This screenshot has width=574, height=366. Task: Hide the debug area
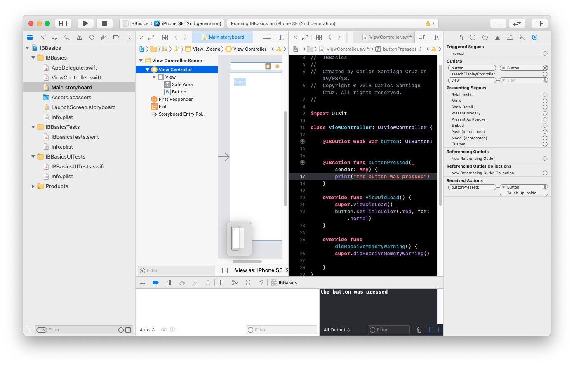(x=142, y=282)
